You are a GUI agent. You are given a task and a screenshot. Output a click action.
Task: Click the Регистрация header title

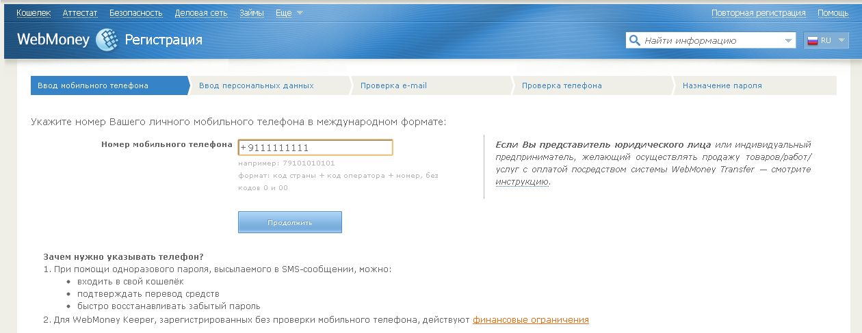pos(164,40)
